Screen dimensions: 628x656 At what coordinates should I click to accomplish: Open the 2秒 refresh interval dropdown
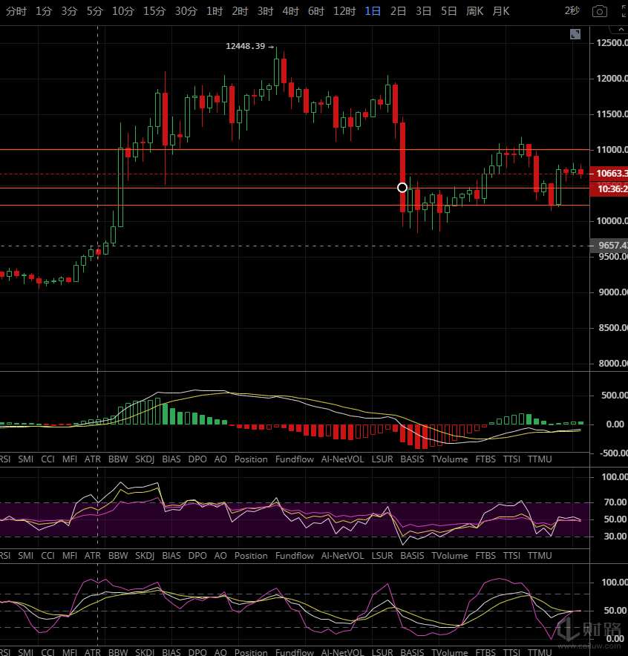(x=572, y=11)
